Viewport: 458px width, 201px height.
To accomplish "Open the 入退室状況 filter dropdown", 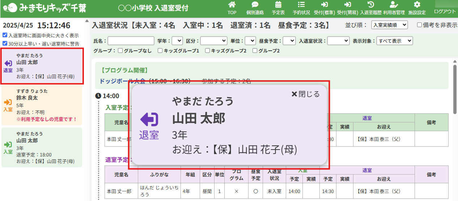I will [x=338, y=41].
